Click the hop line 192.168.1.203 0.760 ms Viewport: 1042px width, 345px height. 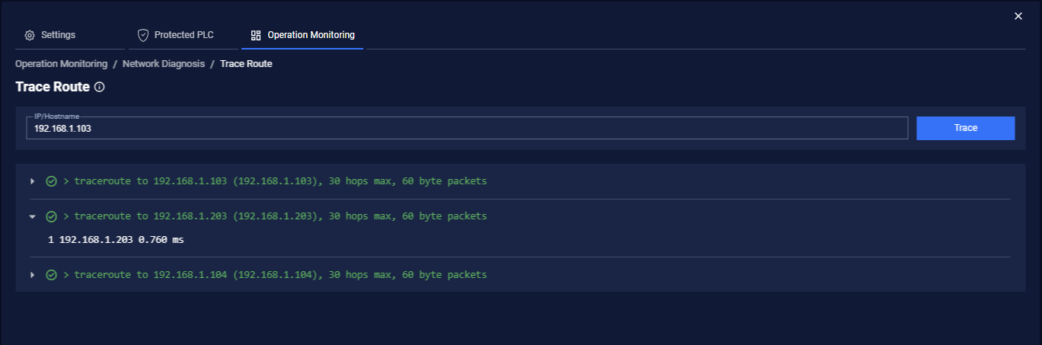coord(116,240)
